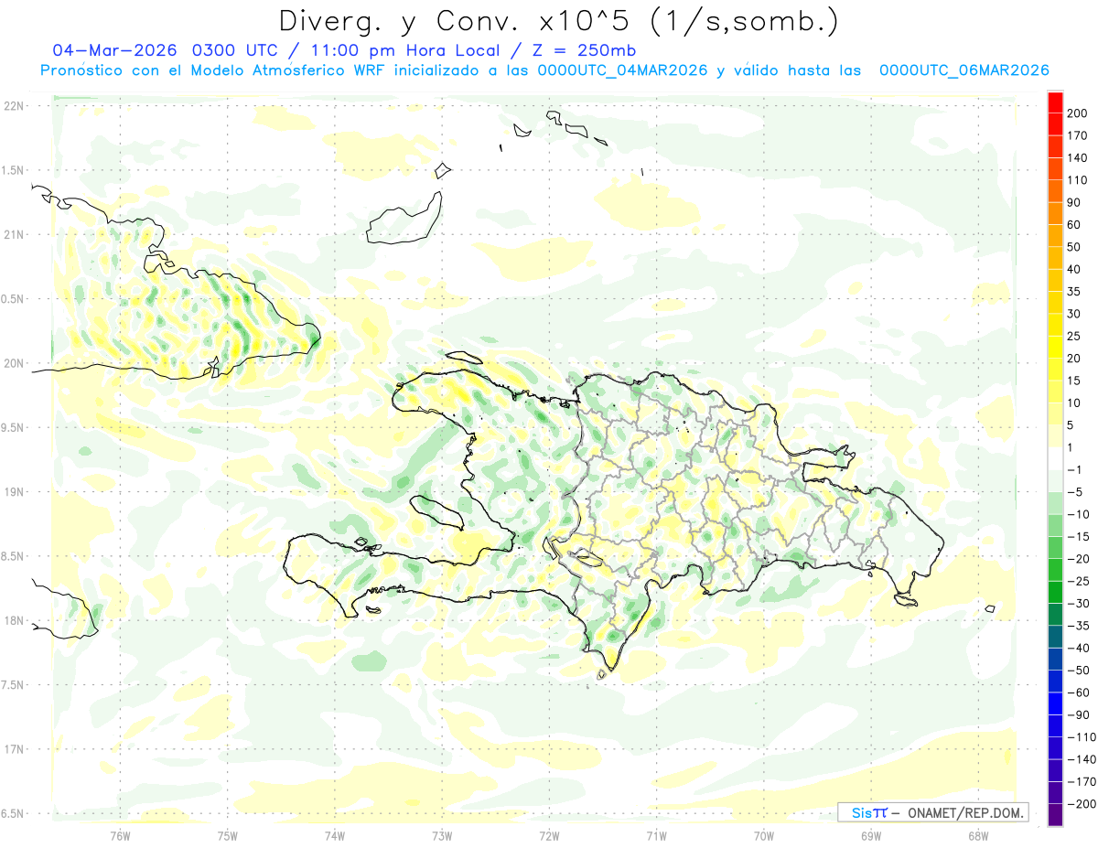
Task: Click the '71W' longitude axis label
Action: 656,835
